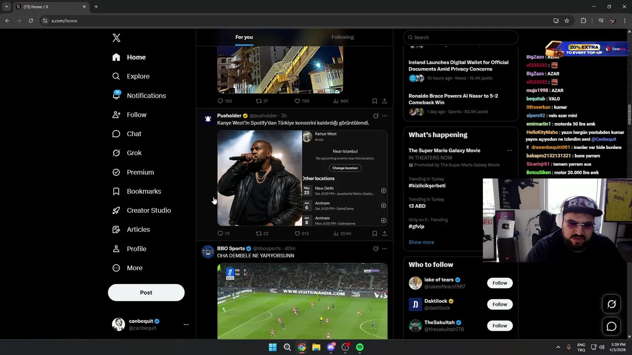Viewport: 632px width, 355px height.
Task: Open more options on Pusholder post
Action: point(385,116)
